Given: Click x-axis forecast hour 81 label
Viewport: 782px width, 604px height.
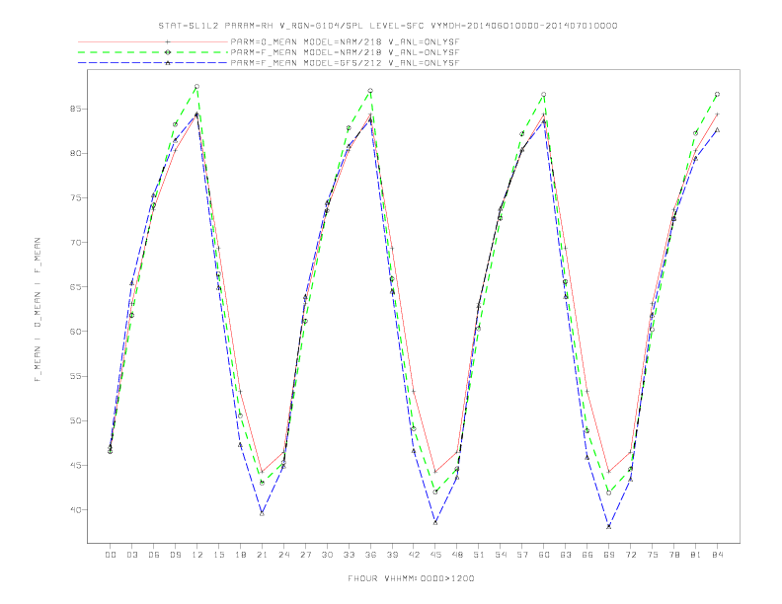Looking at the screenshot, I should 696,555.
